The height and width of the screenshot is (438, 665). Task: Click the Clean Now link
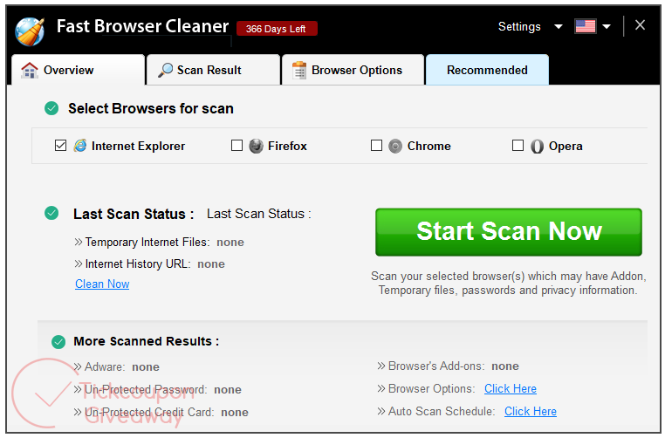point(102,284)
